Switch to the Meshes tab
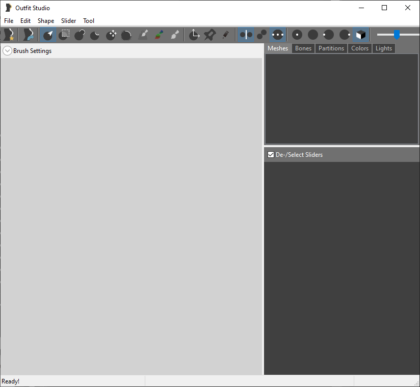The image size is (420, 387). pos(278,48)
